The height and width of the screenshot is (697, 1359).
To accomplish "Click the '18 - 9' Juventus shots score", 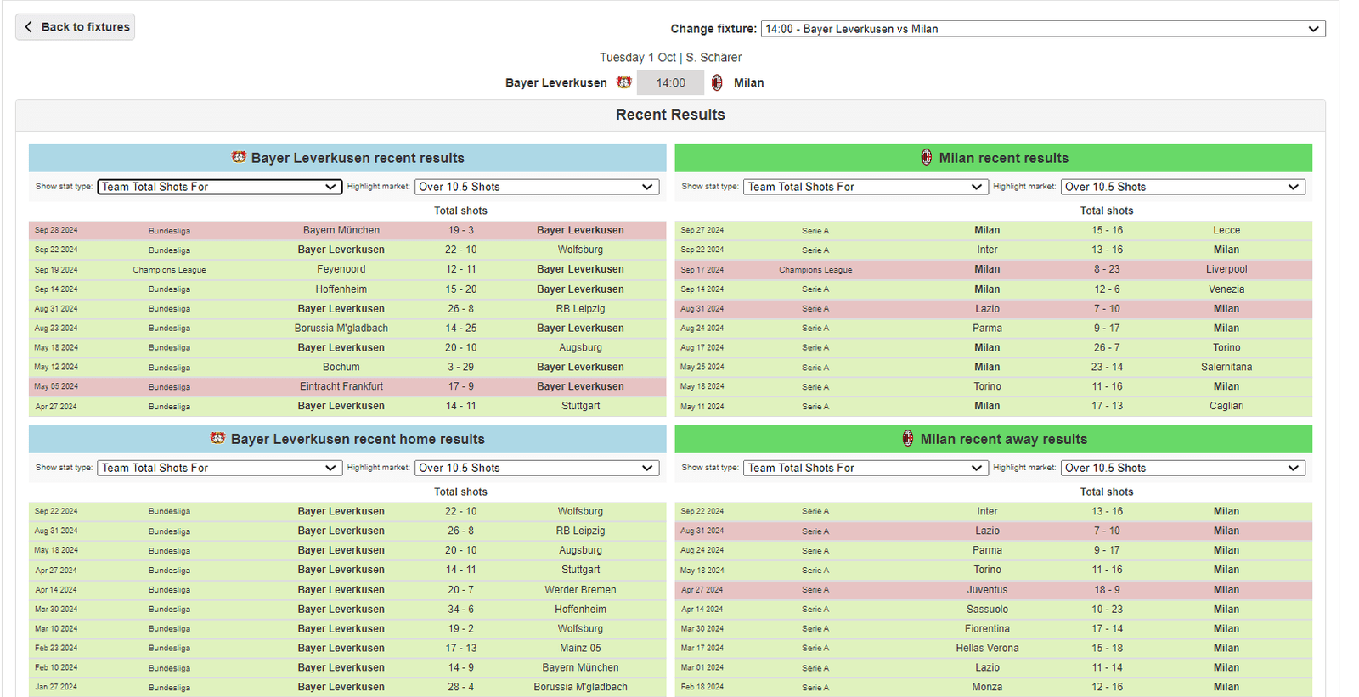I will coord(1107,589).
